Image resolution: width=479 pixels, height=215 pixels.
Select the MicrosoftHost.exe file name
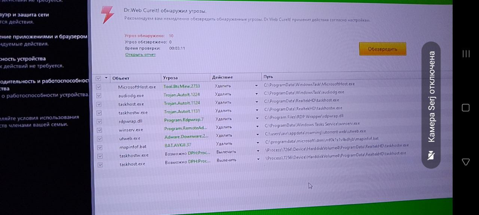click(137, 87)
